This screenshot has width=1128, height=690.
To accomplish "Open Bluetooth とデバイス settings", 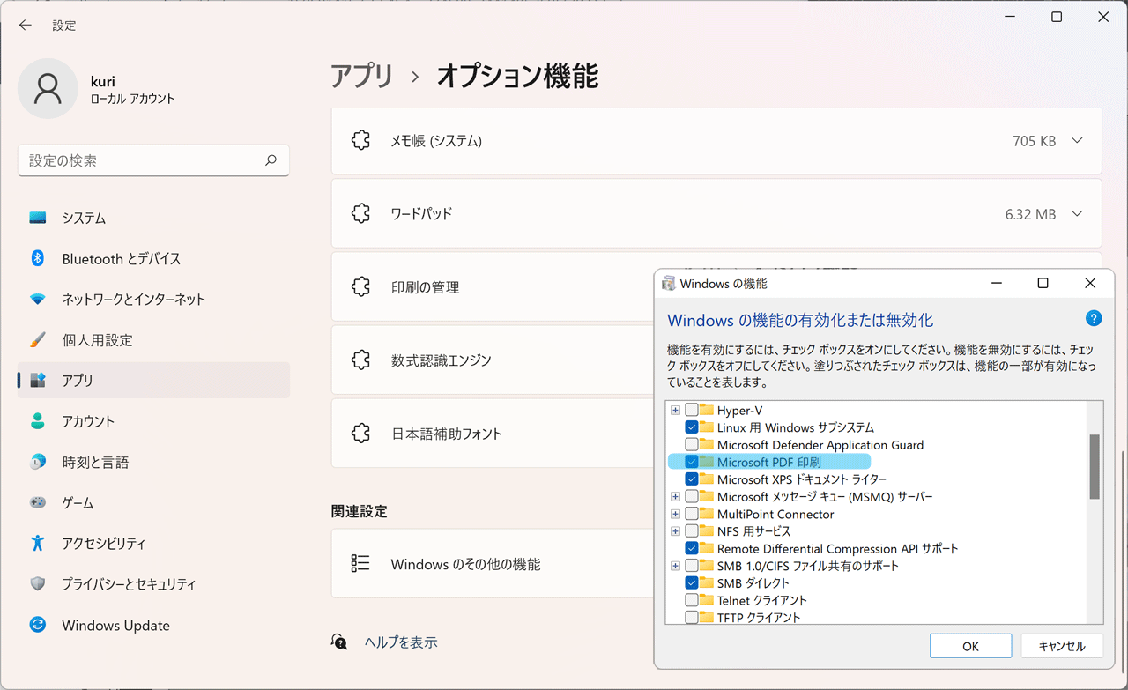I will 153,258.
